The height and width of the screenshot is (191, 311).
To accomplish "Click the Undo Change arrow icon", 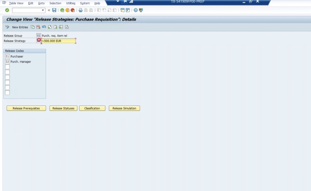I will [44, 27].
